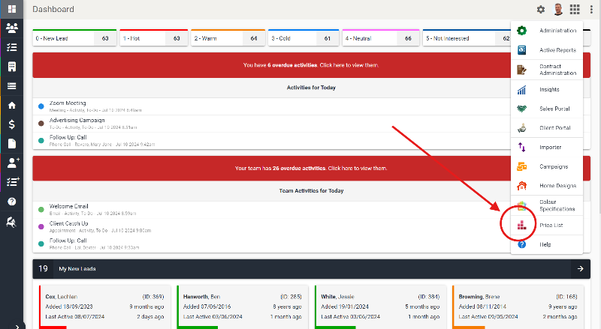Open the dollar sign icon in sidebar
This screenshot has width=601, height=329.
click(x=12, y=124)
